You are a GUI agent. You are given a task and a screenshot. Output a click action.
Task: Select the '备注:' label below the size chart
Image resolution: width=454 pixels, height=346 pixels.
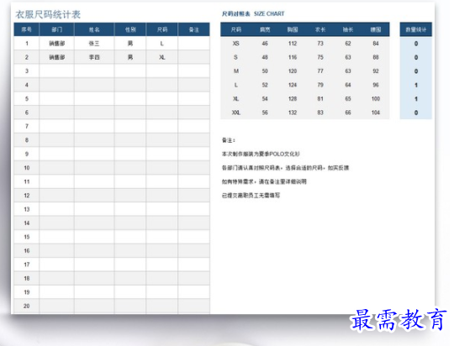229,140
